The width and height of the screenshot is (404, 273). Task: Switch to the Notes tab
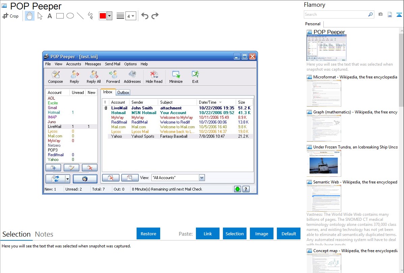pos(44,234)
